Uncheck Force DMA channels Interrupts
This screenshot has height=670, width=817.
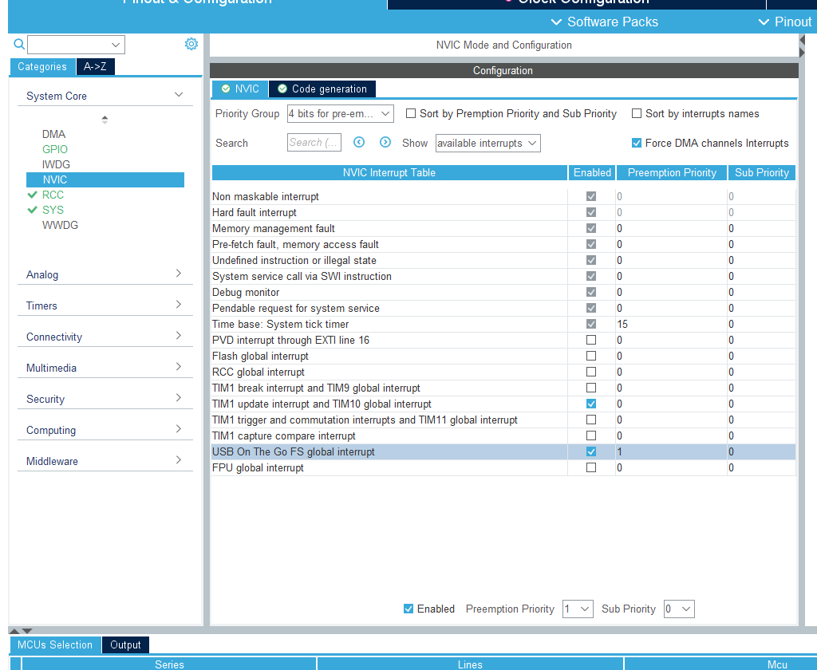click(x=636, y=143)
